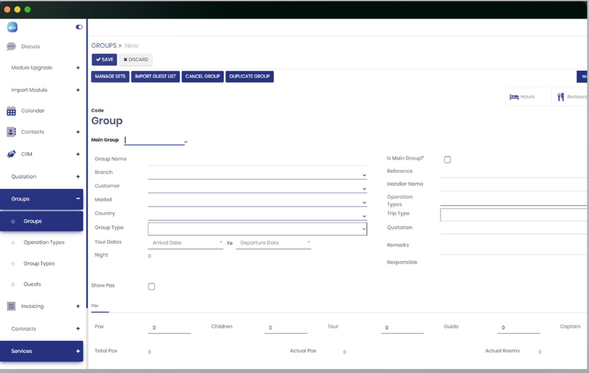
Task: Click the CANCEL GROUP button
Action: [202, 76]
